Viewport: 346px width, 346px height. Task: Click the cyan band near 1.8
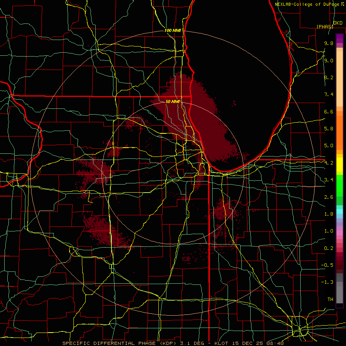click(339, 211)
